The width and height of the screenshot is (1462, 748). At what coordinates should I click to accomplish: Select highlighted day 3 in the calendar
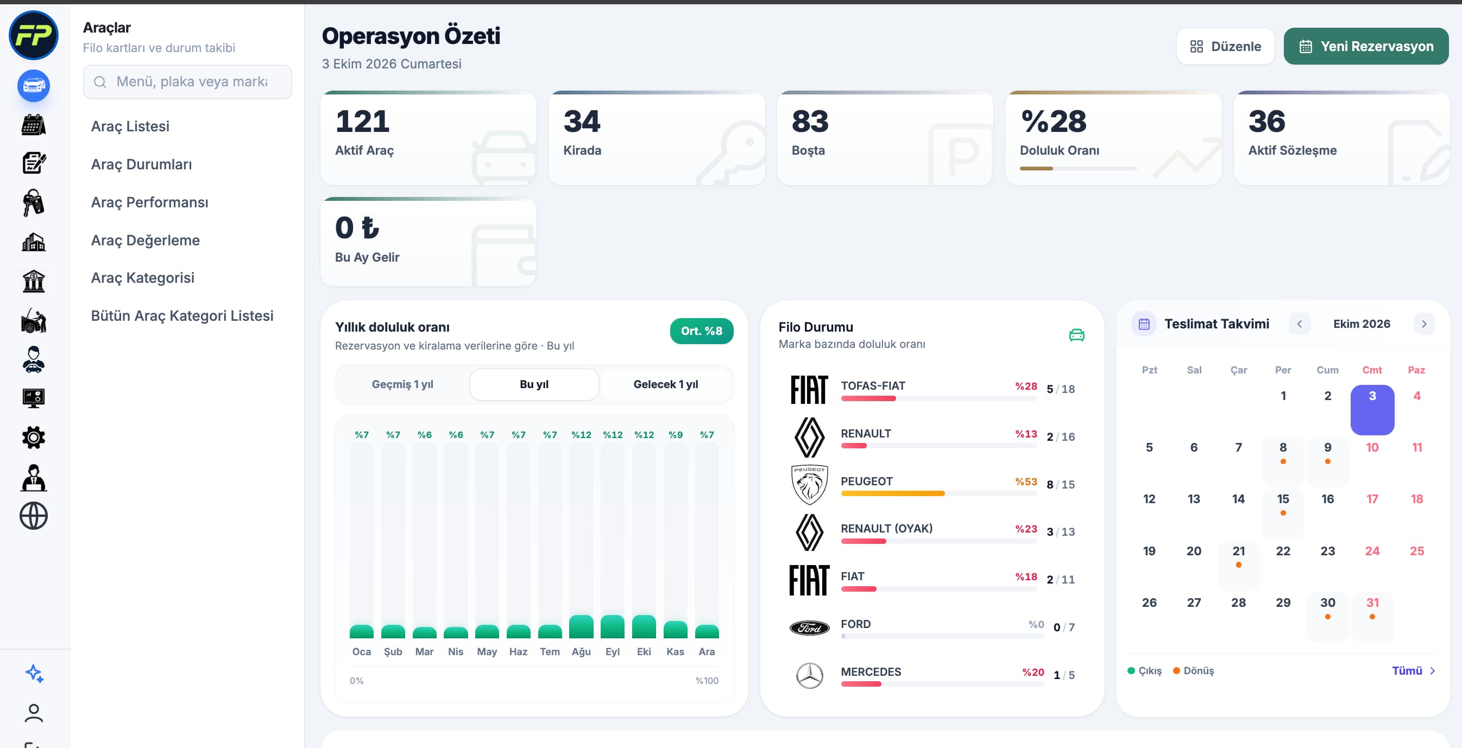[x=1372, y=409]
